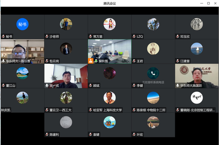Click the phone call icon on 李健's tile
The height and width of the screenshot is (145, 219).
[153, 73]
